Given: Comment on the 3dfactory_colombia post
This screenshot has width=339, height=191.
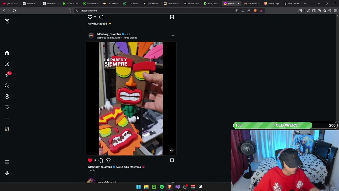Looking at the screenshot, I should (101, 160).
